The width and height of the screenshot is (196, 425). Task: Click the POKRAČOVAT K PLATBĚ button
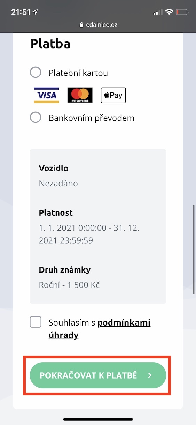[x=98, y=375]
